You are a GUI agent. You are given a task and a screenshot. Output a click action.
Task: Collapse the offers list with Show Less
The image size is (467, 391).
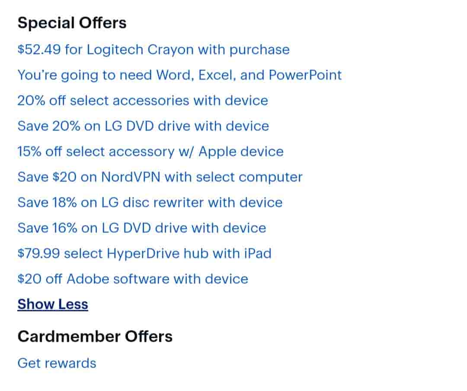point(53,305)
